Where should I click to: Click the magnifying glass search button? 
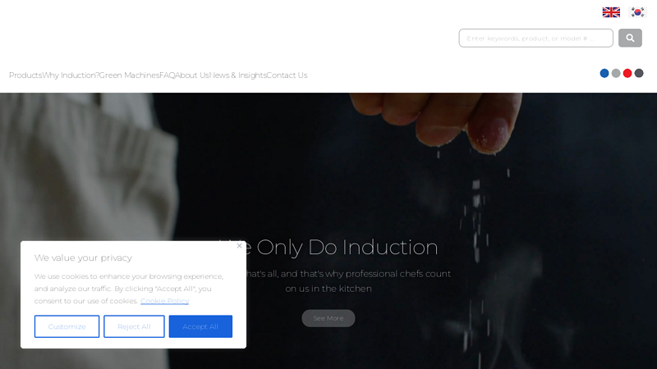[630, 38]
